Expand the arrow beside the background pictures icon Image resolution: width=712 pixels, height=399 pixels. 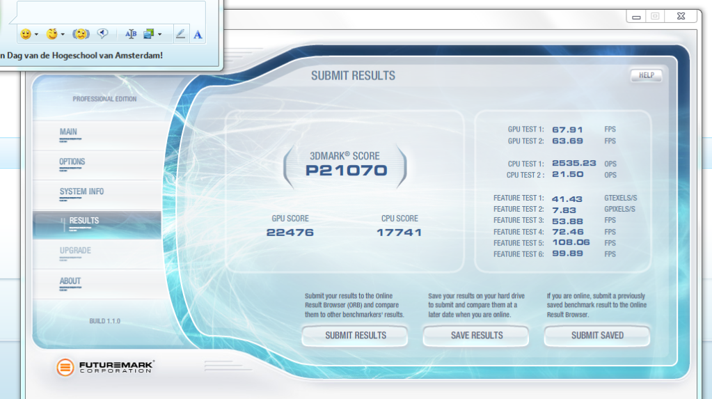159,35
